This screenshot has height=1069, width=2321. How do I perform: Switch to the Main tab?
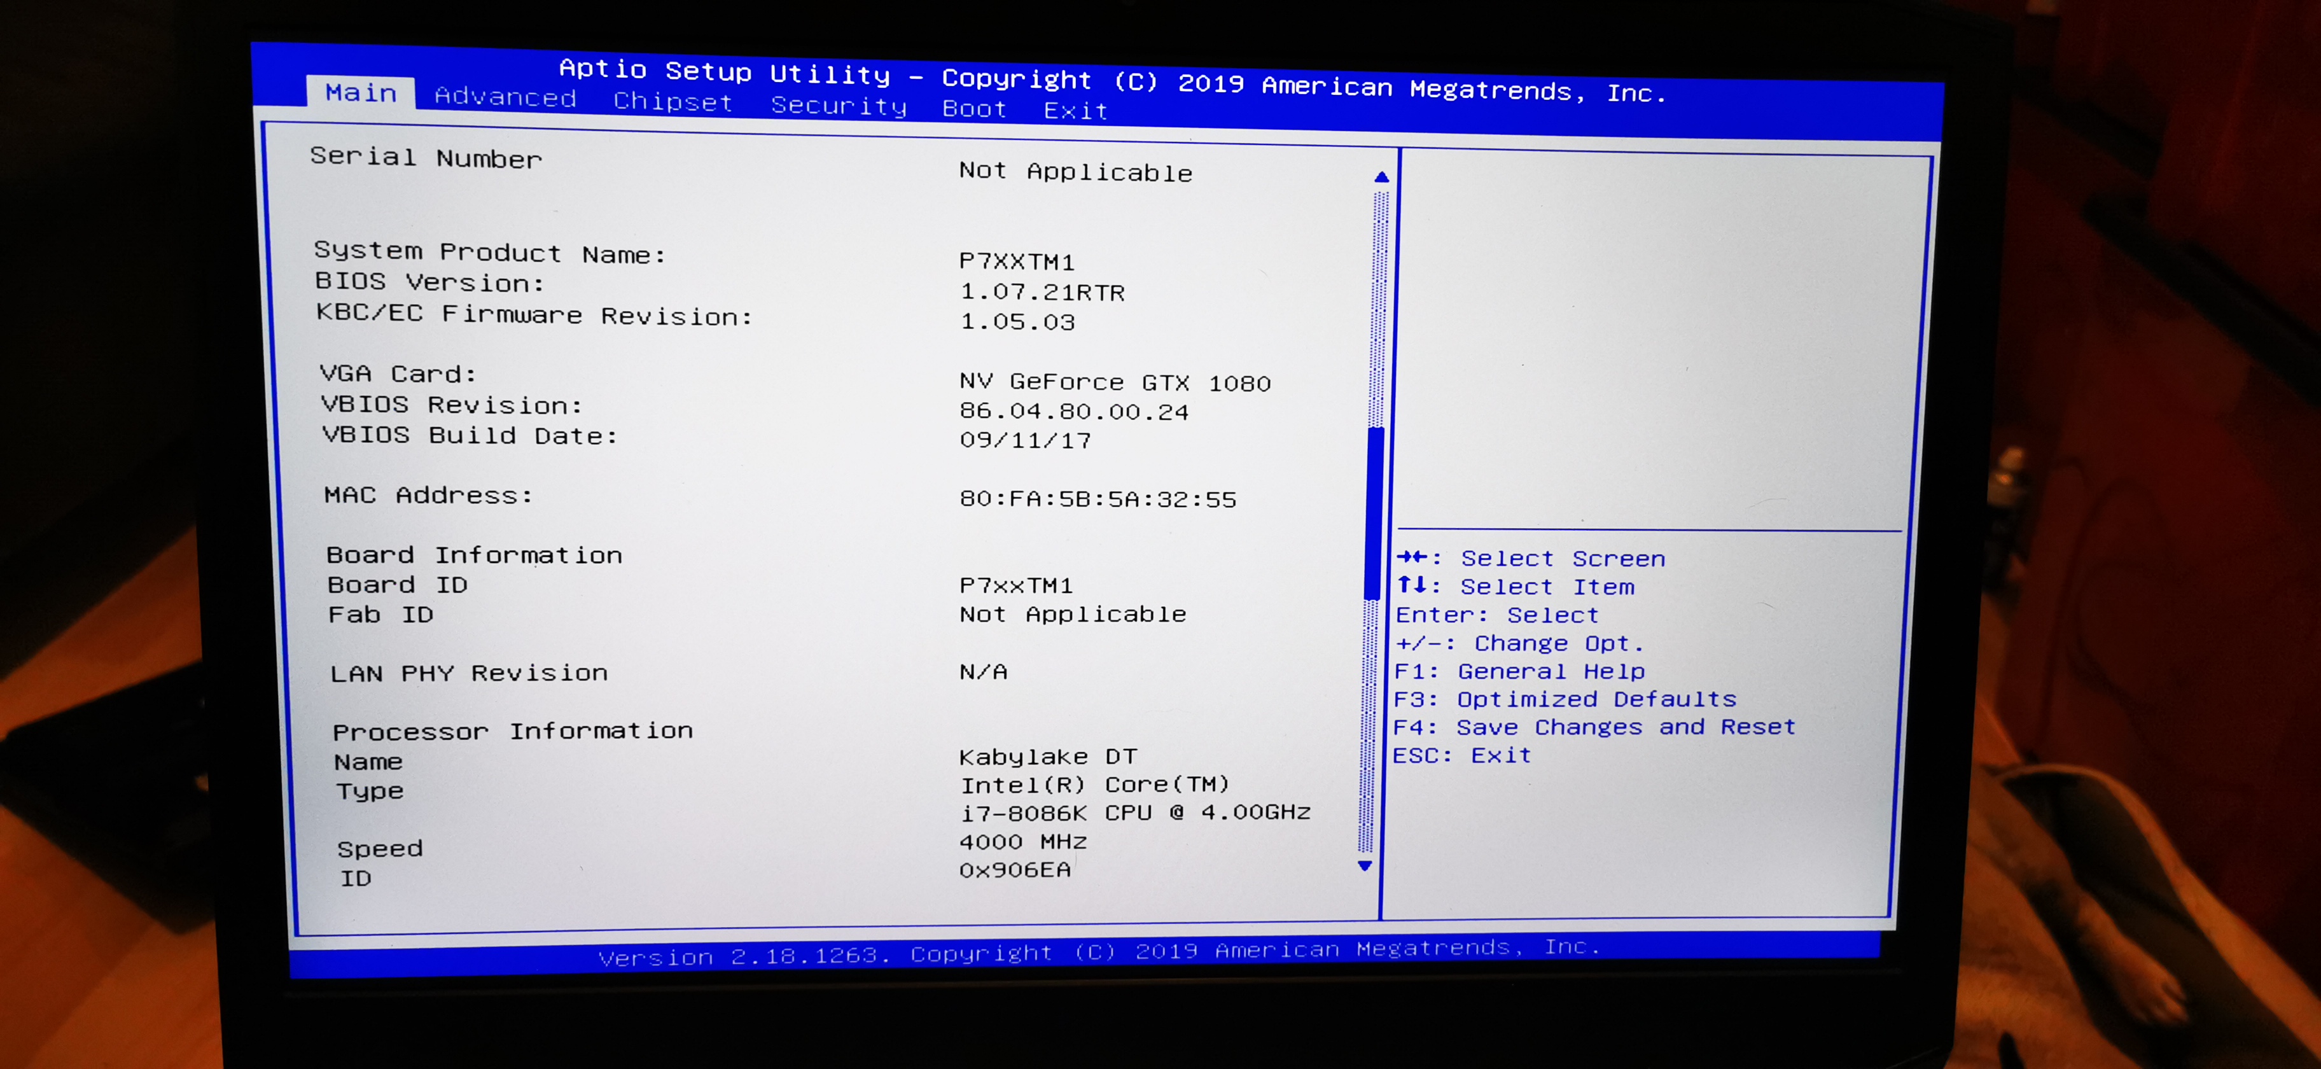pyautogui.click(x=360, y=92)
